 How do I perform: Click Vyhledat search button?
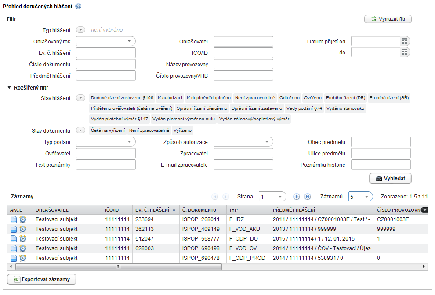(390, 178)
